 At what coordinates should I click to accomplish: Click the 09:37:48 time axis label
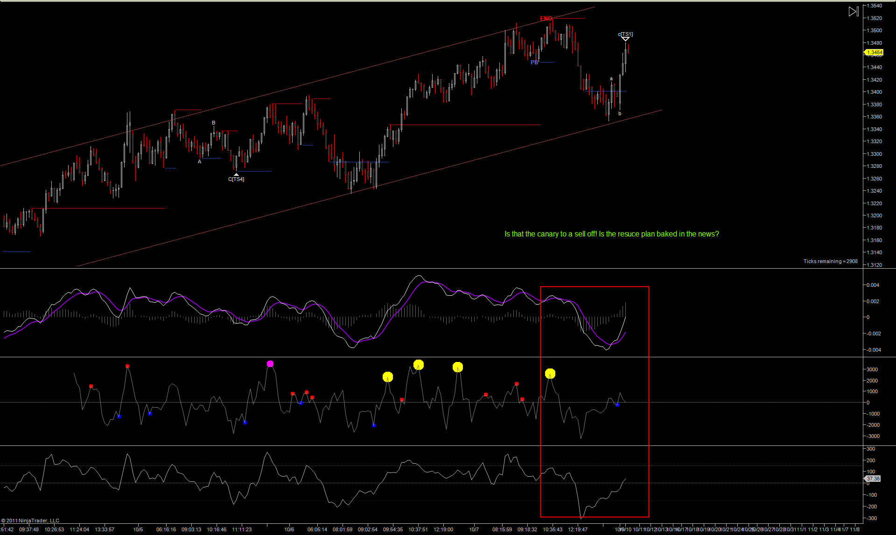click(x=29, y=529)
